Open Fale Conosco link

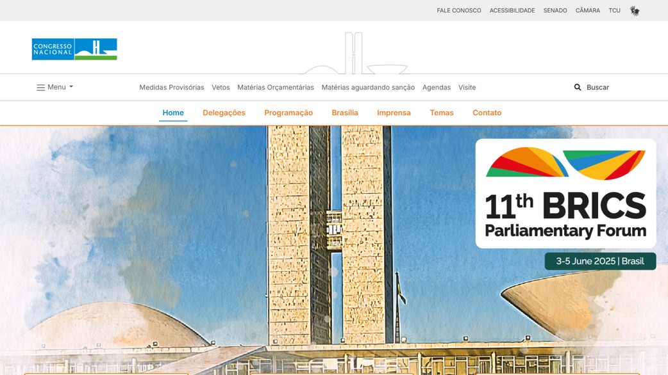click(459, 11)
